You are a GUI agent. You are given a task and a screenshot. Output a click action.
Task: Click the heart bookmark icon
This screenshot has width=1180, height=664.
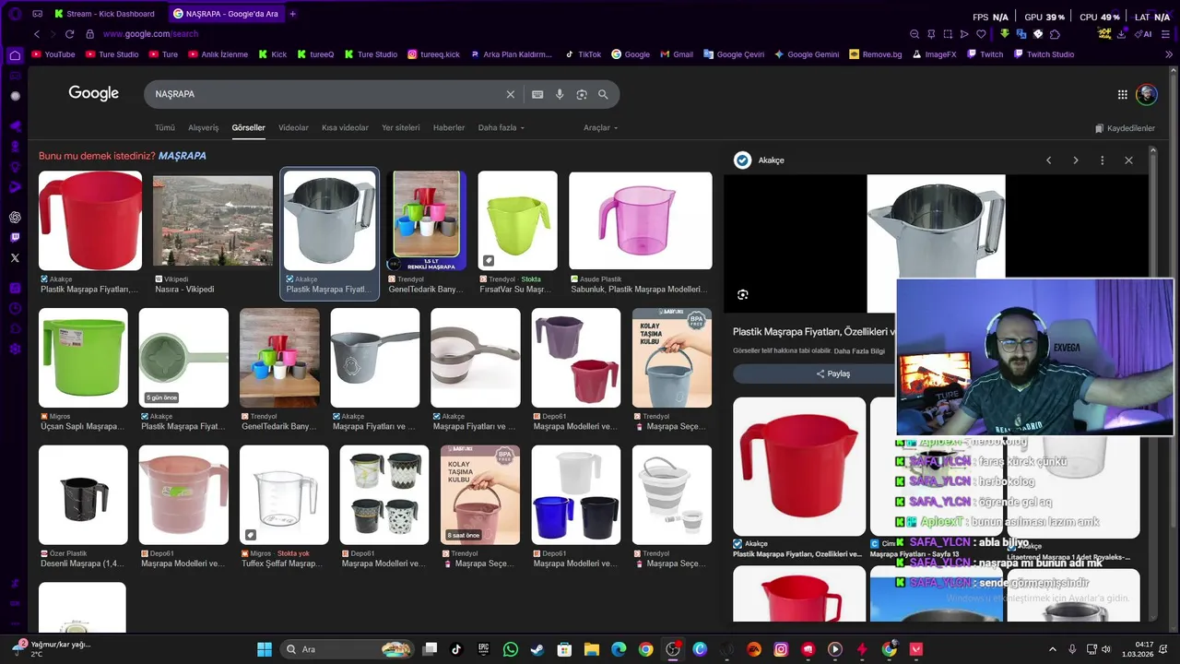981,34
